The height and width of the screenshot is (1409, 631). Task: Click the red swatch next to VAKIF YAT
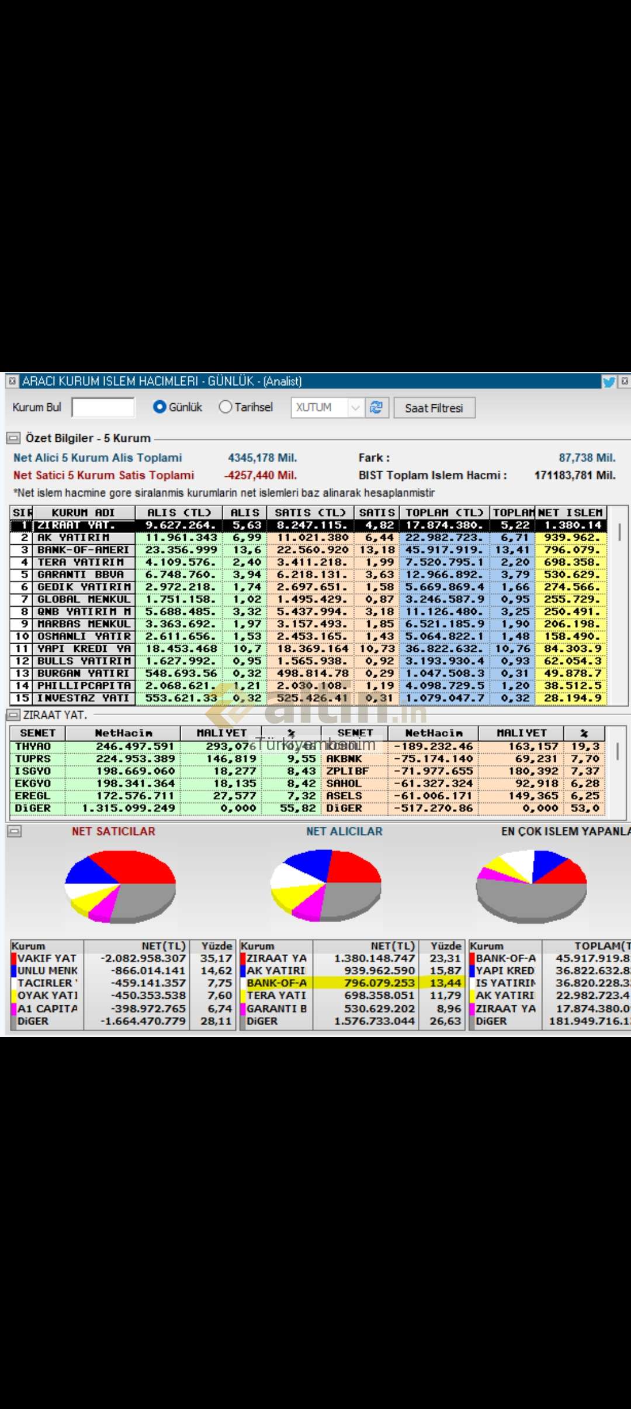13,958
